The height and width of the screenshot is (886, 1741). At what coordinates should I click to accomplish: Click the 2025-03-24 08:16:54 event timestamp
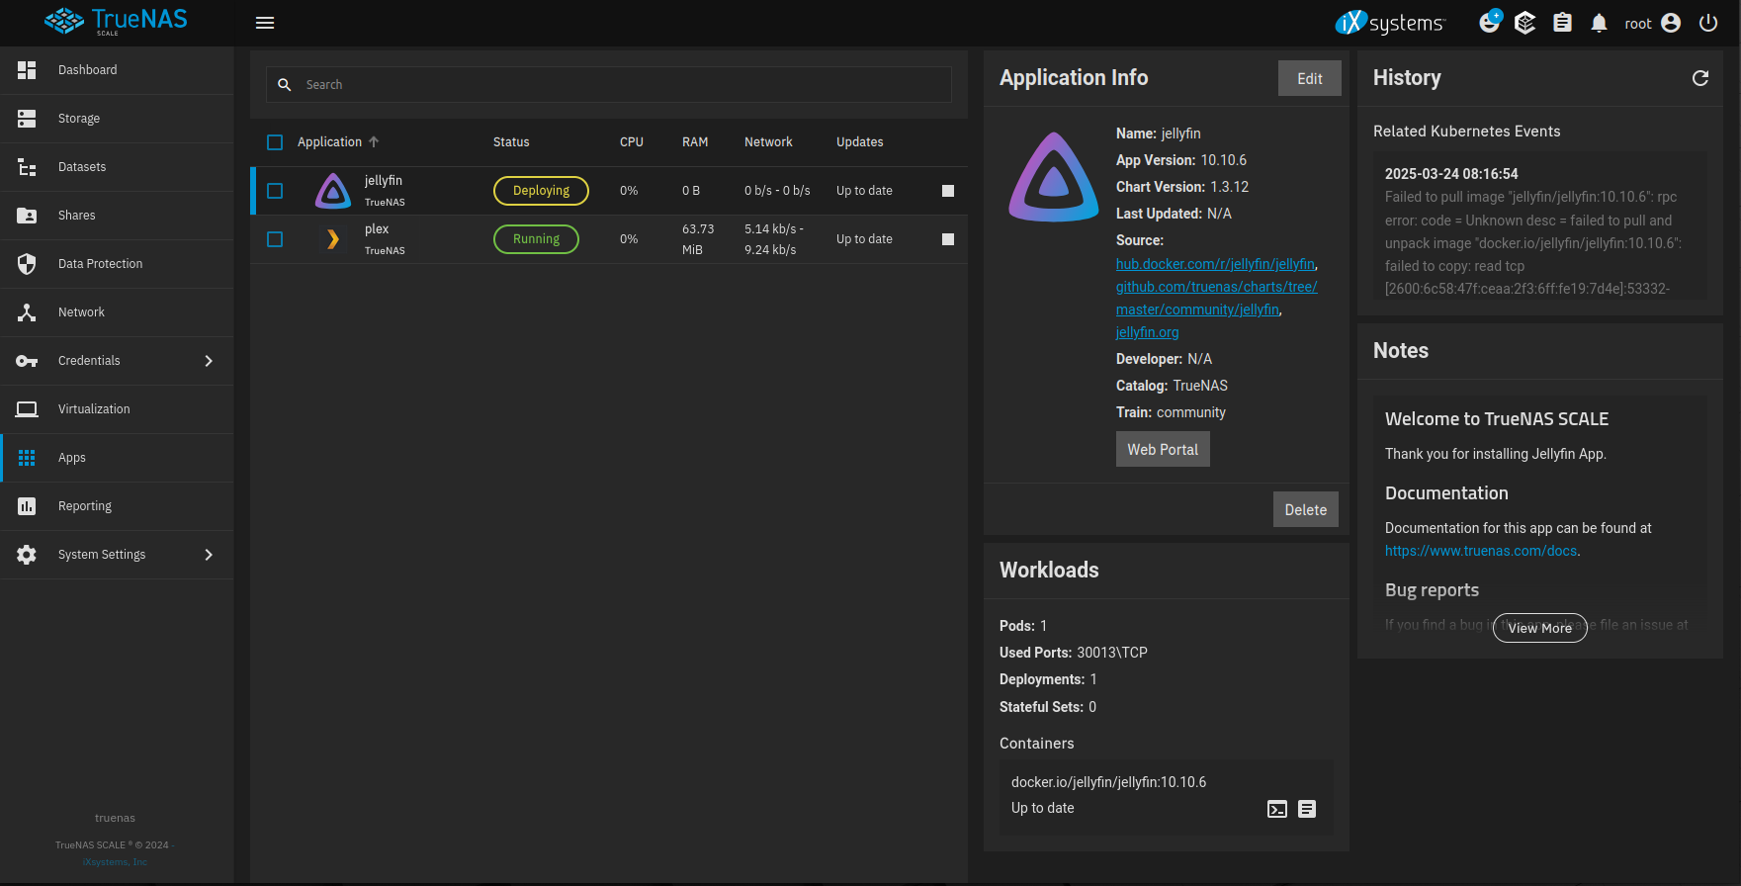[x=1451, y=174]
